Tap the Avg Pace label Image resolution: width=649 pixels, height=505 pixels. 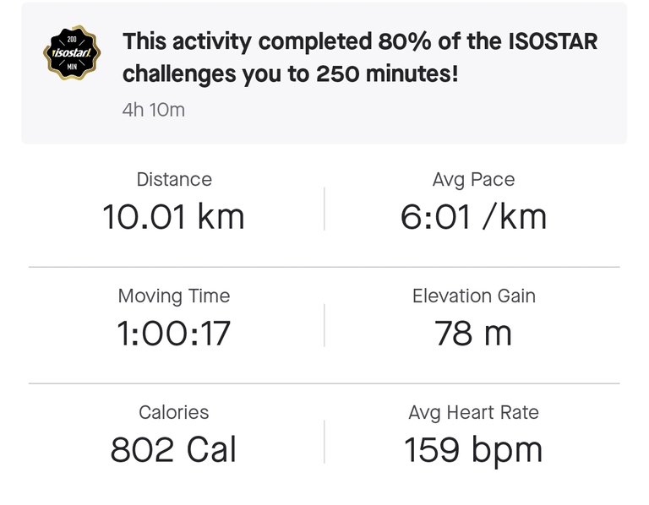(x=474, y=180)
